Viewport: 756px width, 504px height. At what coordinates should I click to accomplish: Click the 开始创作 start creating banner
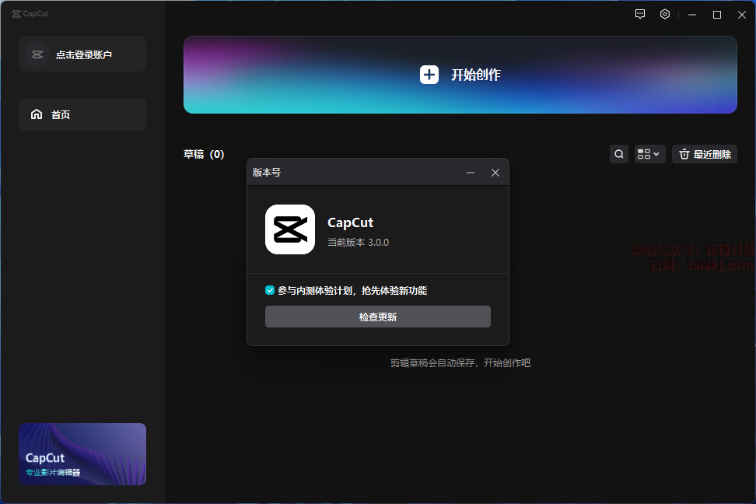460,75
